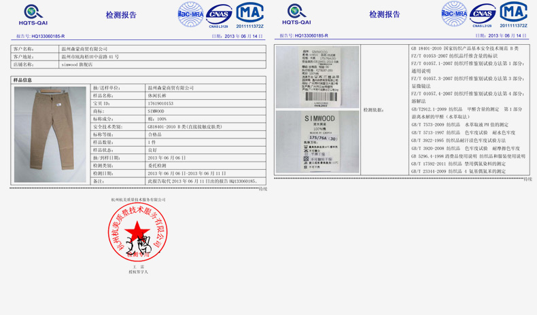Click the 检测报告 title on the first page
This screenshot has width=537, height=315.
tap(121, 15)
